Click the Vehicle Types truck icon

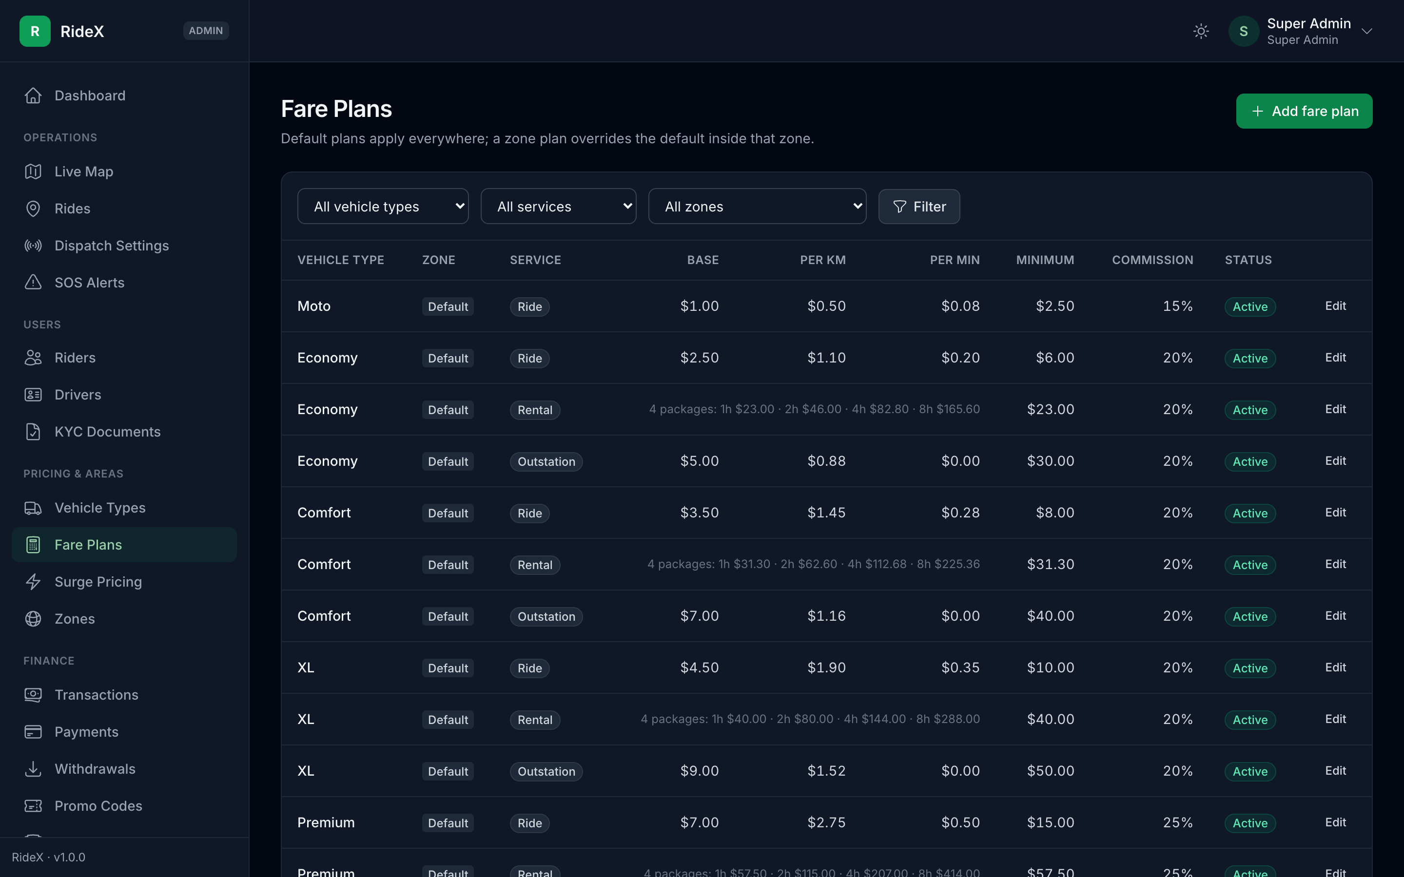(33, 508)
